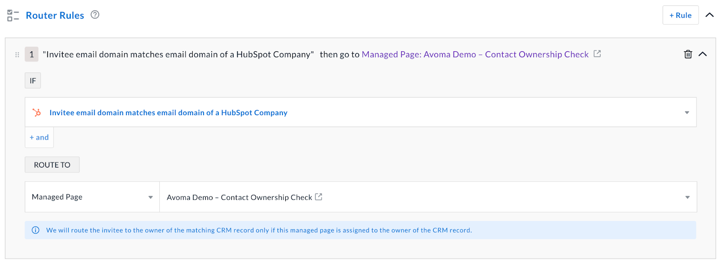
Task: Click the HubSpot logo icon in condition
Action: tap(37, 113)
